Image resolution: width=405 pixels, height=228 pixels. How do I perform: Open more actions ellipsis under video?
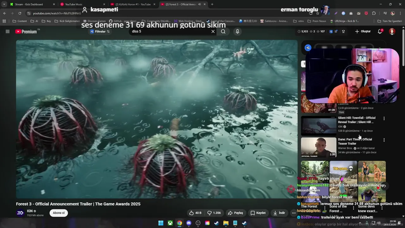(x=294, y=213)
